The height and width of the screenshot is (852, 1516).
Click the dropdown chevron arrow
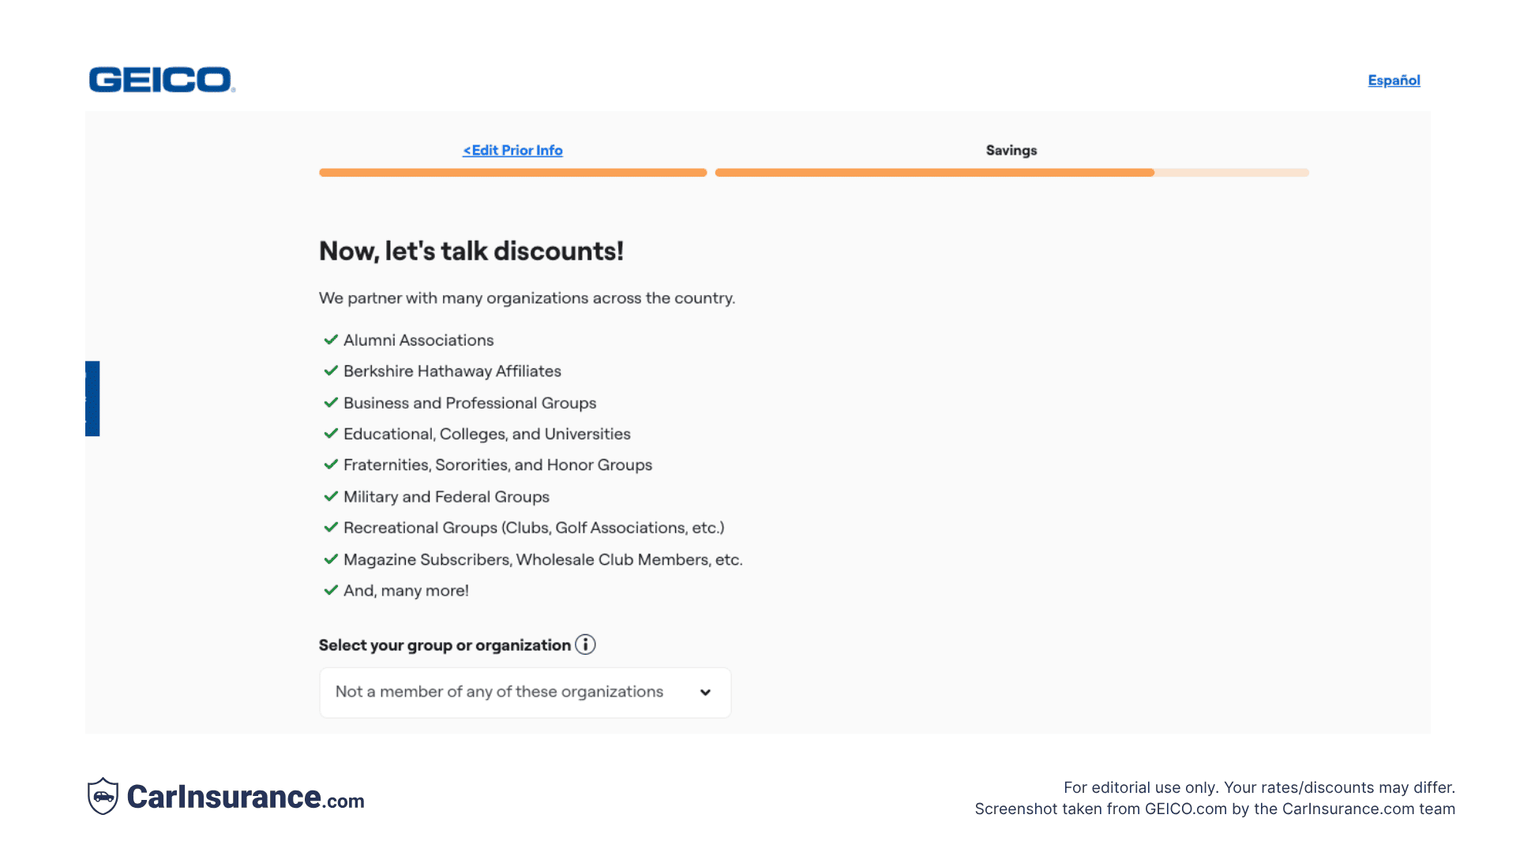point(705,692)
